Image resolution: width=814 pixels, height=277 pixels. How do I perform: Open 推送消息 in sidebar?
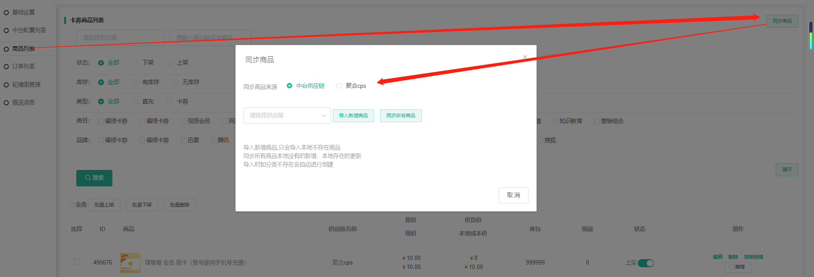tap(23, 102)
